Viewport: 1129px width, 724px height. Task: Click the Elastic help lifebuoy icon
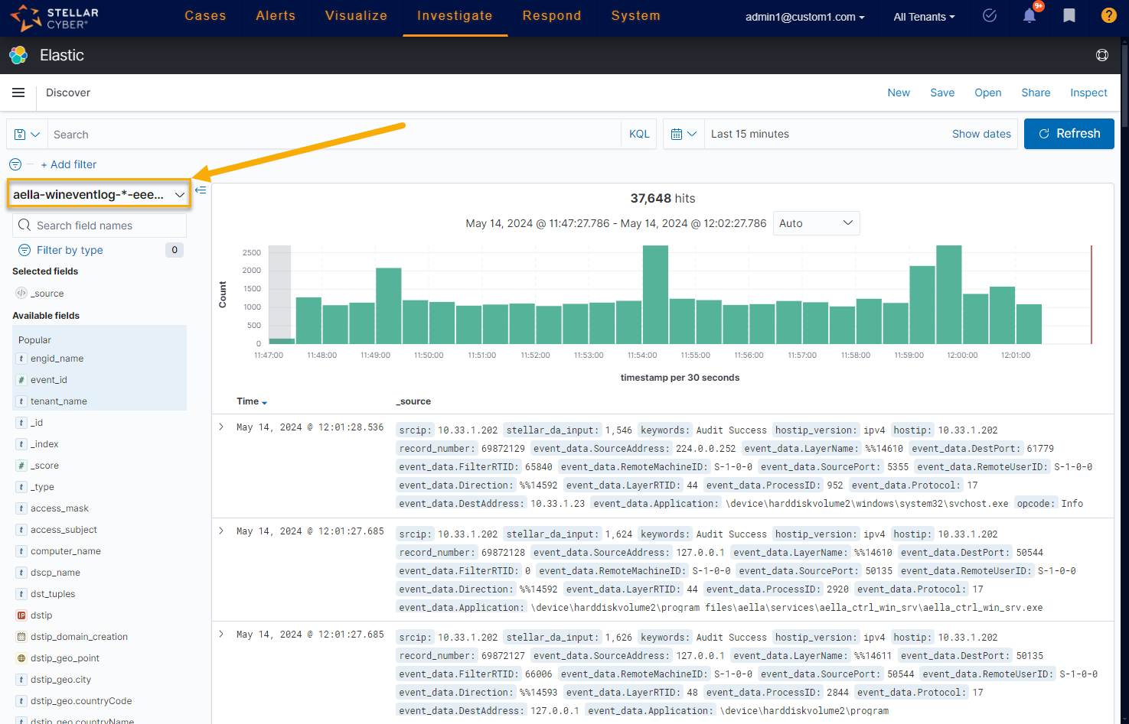[x=1101, y=55]
